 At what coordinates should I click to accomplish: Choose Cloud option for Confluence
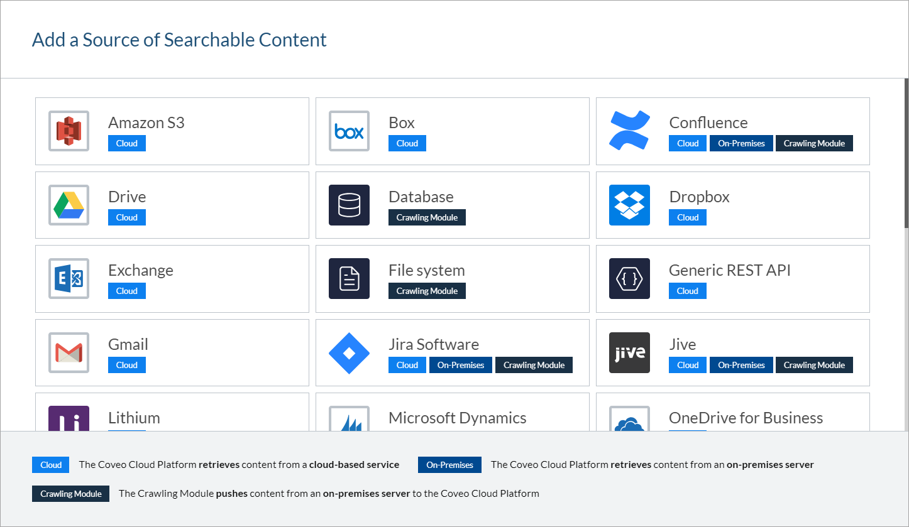[688, 143]
